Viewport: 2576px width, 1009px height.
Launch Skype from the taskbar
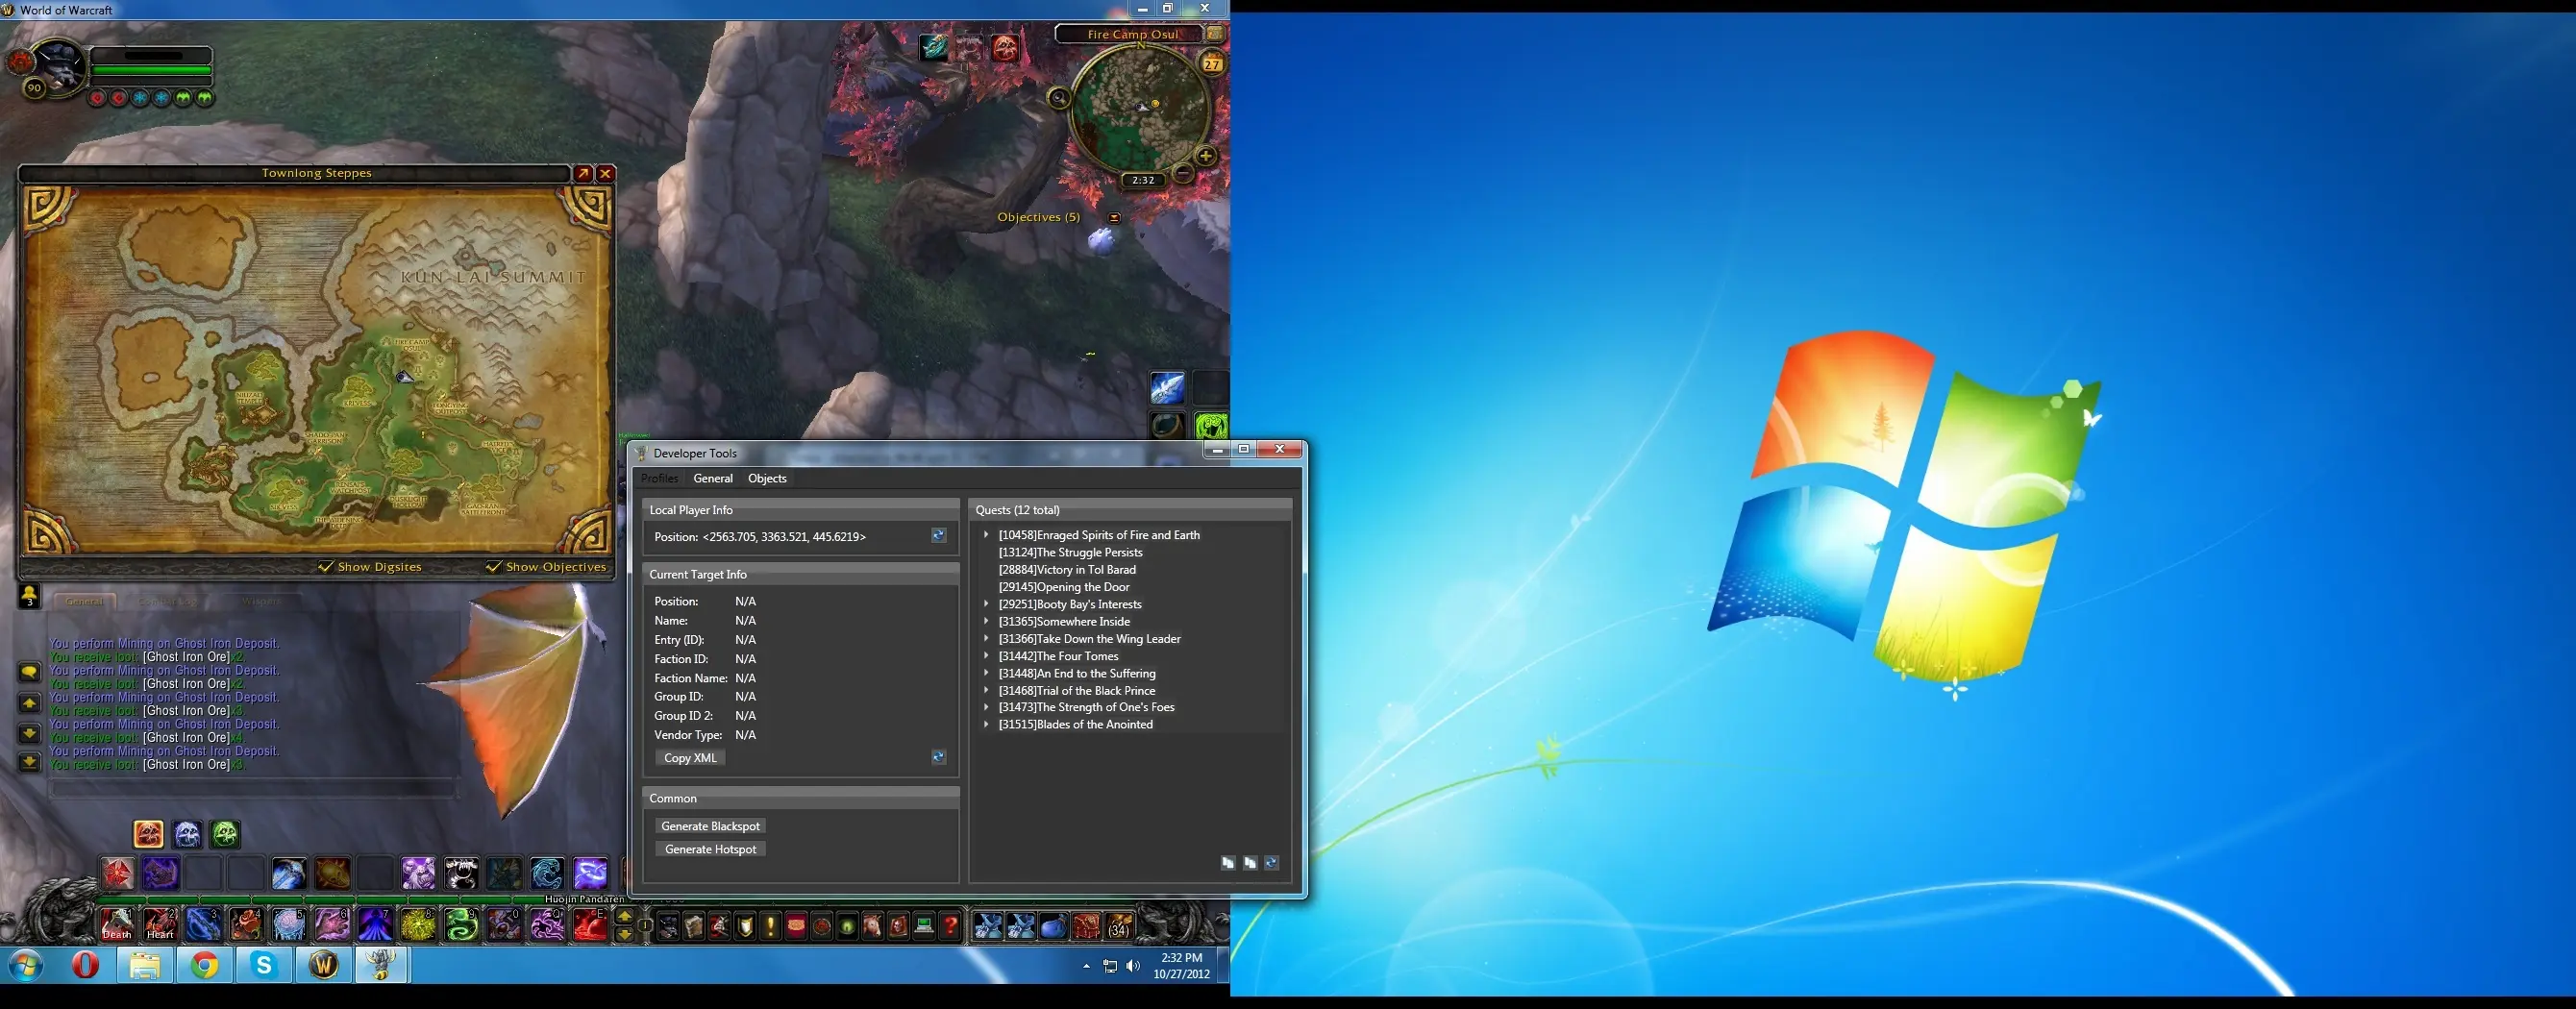click(x=264, y=965)
